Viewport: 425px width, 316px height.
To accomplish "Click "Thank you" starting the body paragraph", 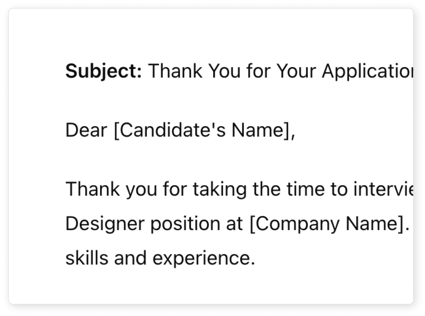I will pyautogui.click(x=112, y=190).
